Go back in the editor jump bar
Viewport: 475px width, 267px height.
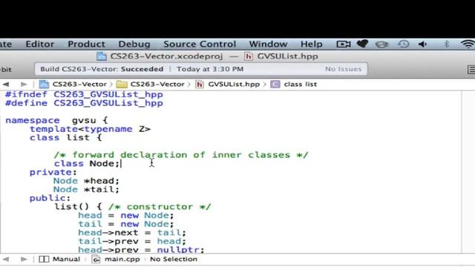coord(6,84)
